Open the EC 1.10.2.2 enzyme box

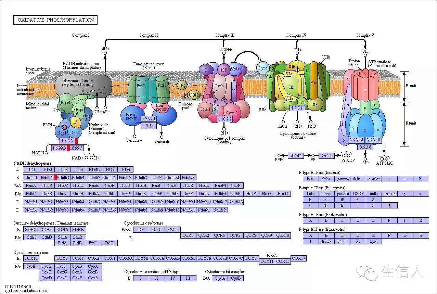pyautogui.click(x=224, y=119)
